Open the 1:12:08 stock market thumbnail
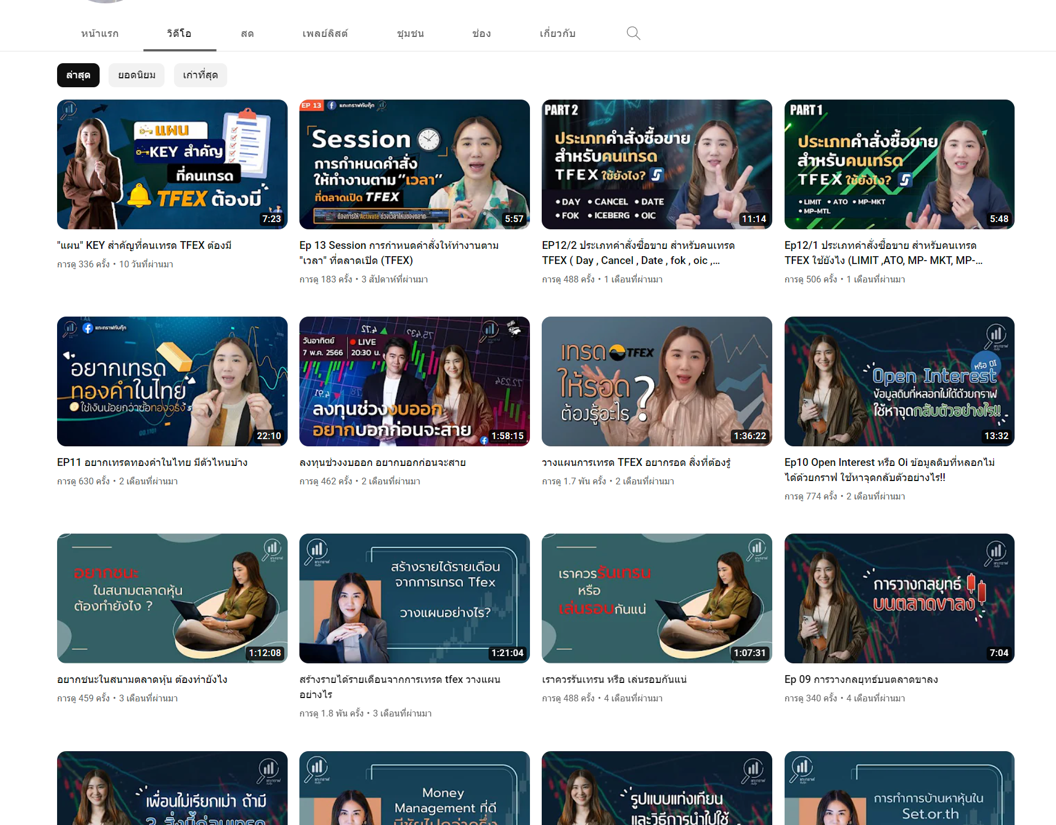1056x825 pixels. tap(172, 598)
